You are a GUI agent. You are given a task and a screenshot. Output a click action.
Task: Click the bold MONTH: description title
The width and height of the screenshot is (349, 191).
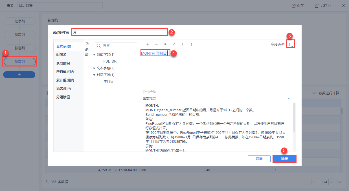(x=152, y=106)
